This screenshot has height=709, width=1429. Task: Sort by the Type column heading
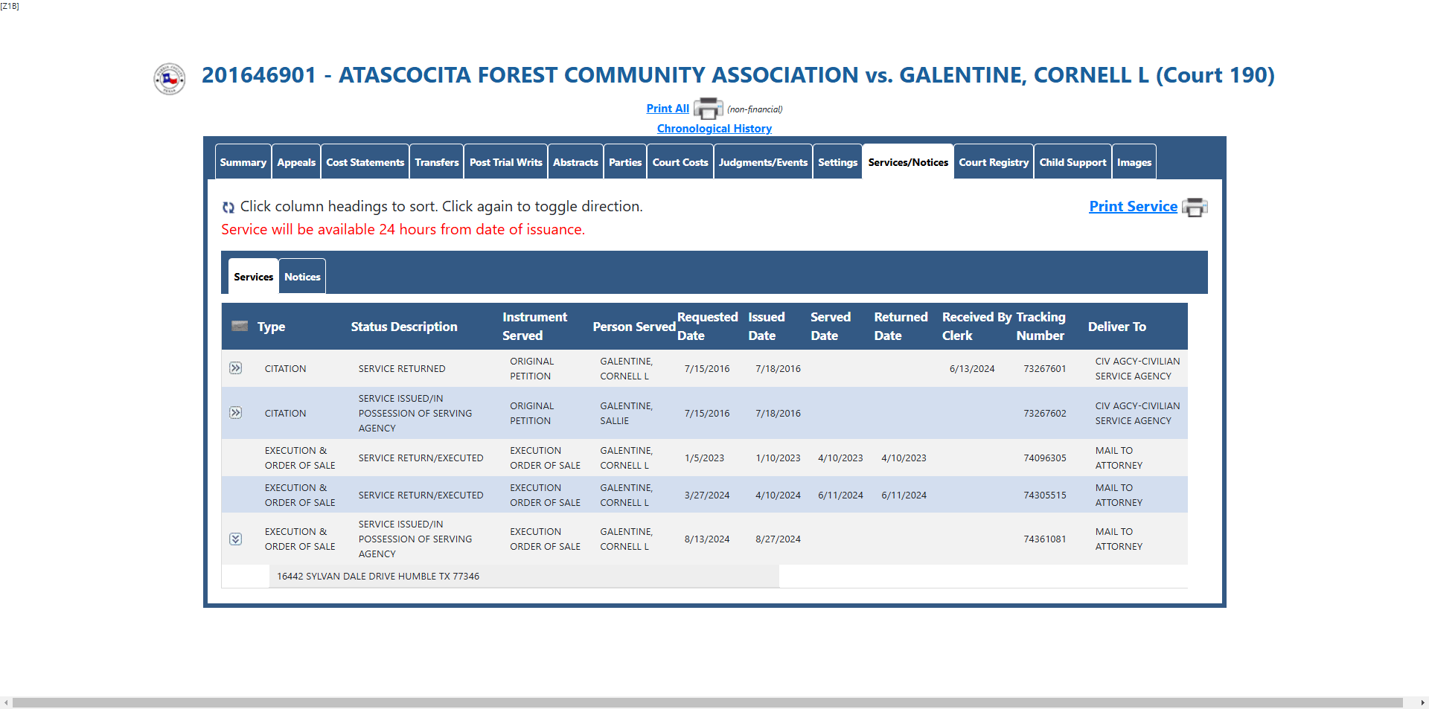click(x=272, y=327)
